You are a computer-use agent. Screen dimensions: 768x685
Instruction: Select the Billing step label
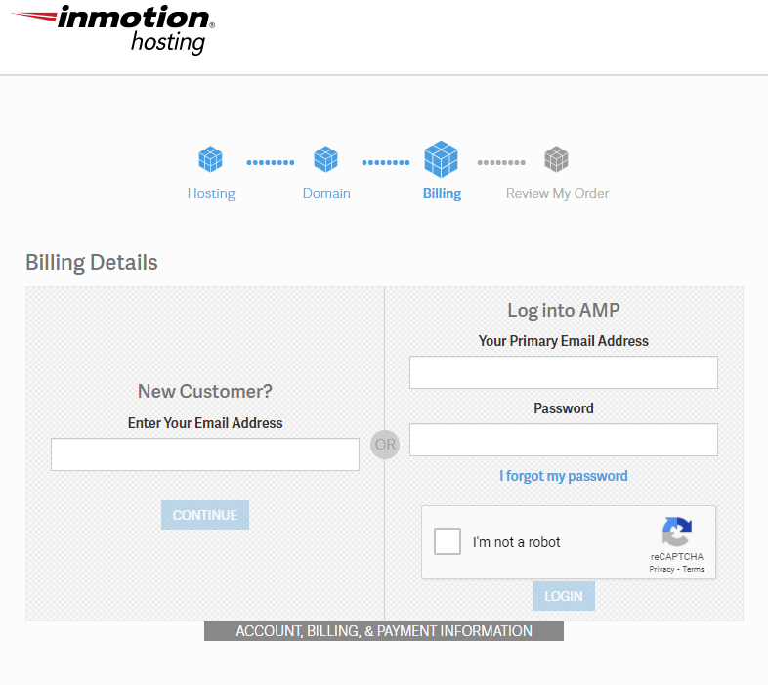tap(442, 193)
